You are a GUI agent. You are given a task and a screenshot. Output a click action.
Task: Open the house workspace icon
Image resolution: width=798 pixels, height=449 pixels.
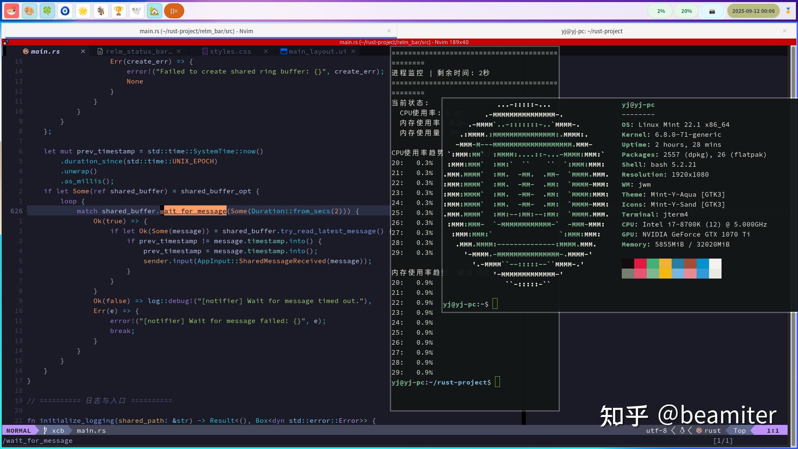(x=155, y=11)
